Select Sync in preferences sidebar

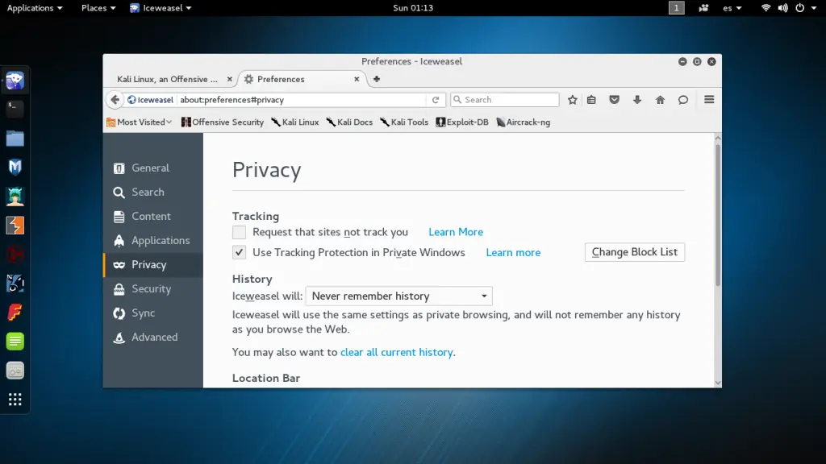click(152, 313)
